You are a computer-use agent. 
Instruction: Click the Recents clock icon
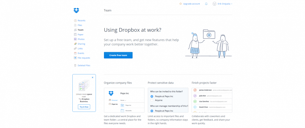point(75,21)
